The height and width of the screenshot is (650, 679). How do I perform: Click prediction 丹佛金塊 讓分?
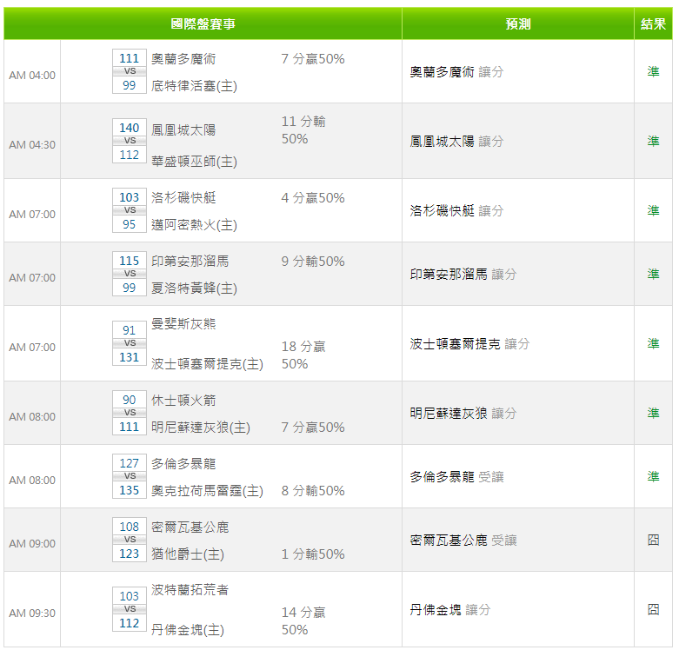click(450, 610)
